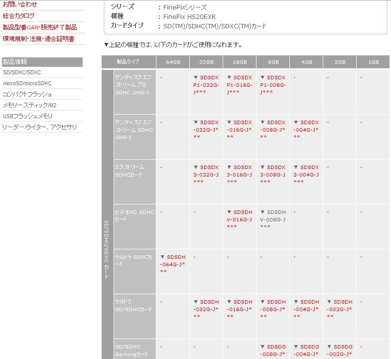Image resolution: width=391 pixels, height=359 pixels.
Task: Open SDSDX3-008G-J*** product link
Action: point(273,175)
